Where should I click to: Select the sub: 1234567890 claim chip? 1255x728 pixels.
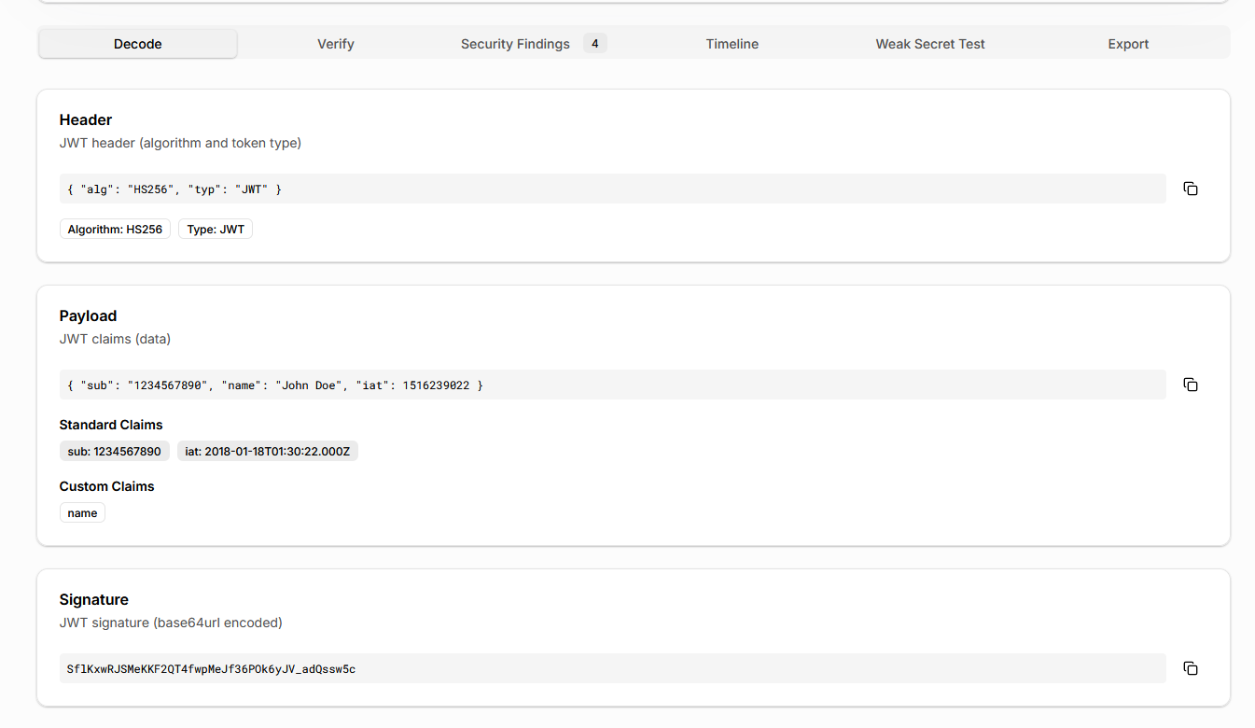[114, 452]
